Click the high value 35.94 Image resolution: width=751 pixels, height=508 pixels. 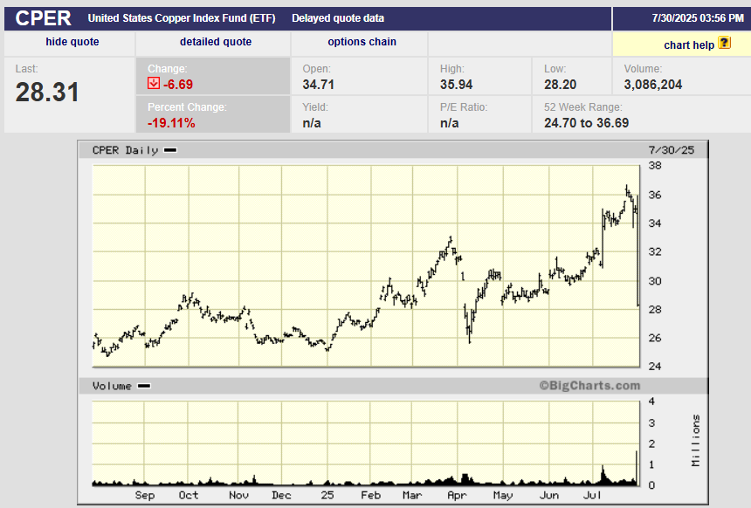pyautogui.click(x=456, y=85)
